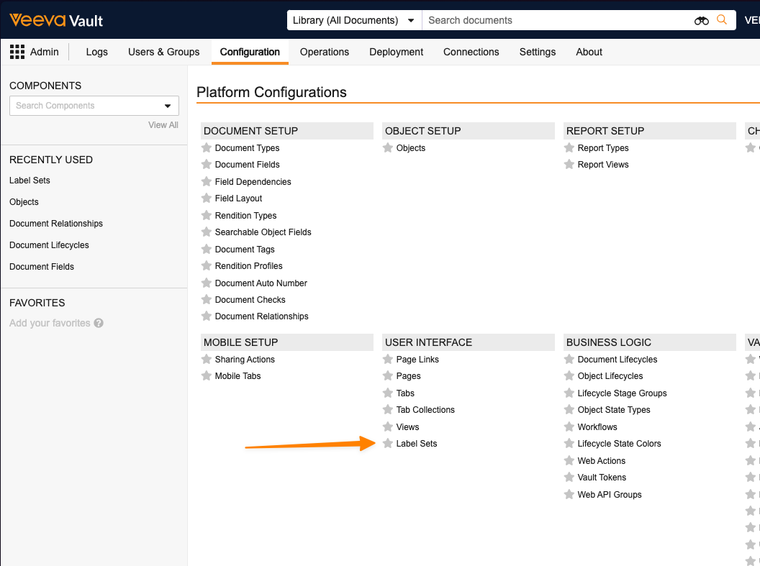This screenshot has width=760, height=566.
Task: Open the Settings tab
Action: pyautogui.click(x=538, y=52)
